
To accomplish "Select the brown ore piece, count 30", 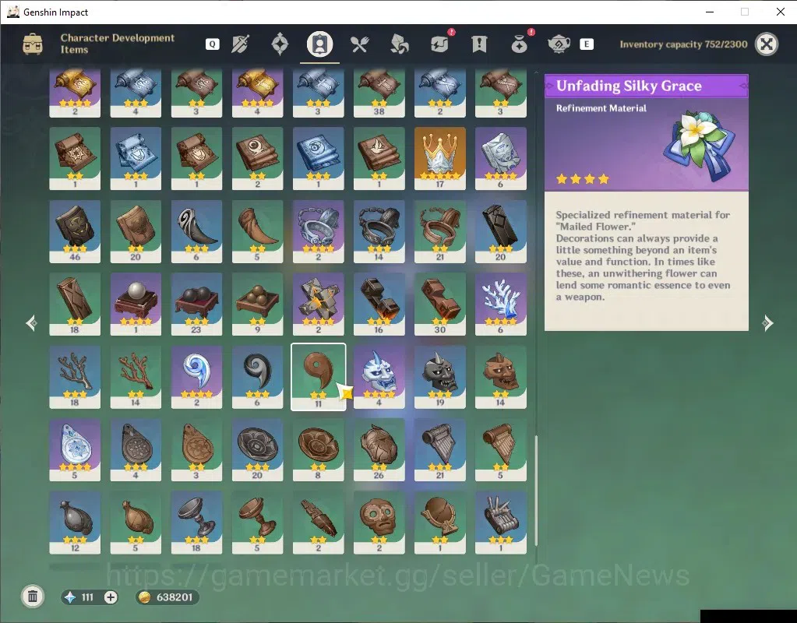I will click(x=440, y=304).
